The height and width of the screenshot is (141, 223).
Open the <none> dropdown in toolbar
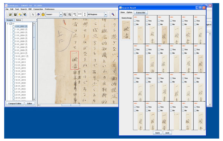pyautogui.click(x=61, y=14)
